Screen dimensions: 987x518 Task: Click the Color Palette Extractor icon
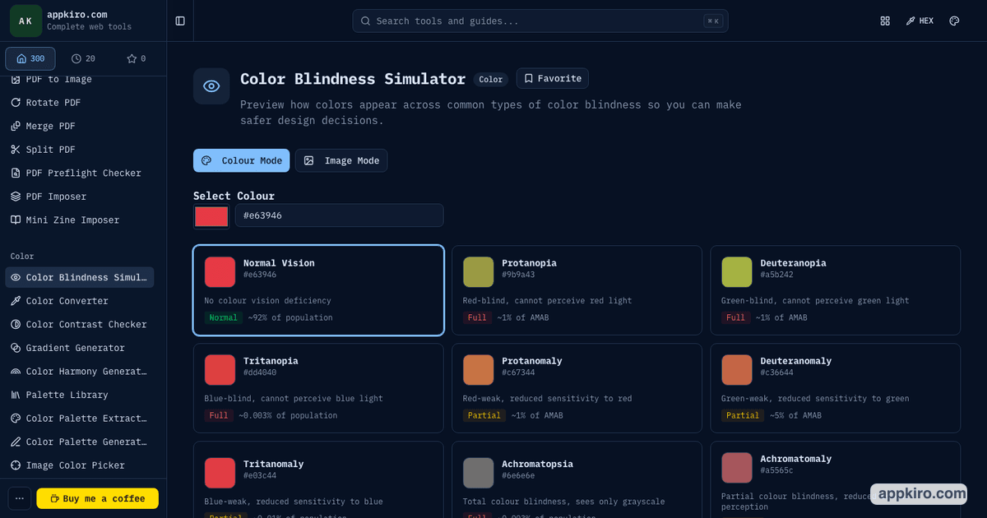coord(16,418)
